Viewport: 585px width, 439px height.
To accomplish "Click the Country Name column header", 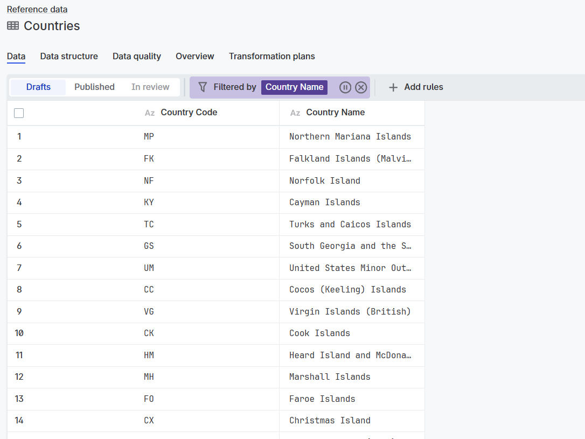I will tap(335, 113).
